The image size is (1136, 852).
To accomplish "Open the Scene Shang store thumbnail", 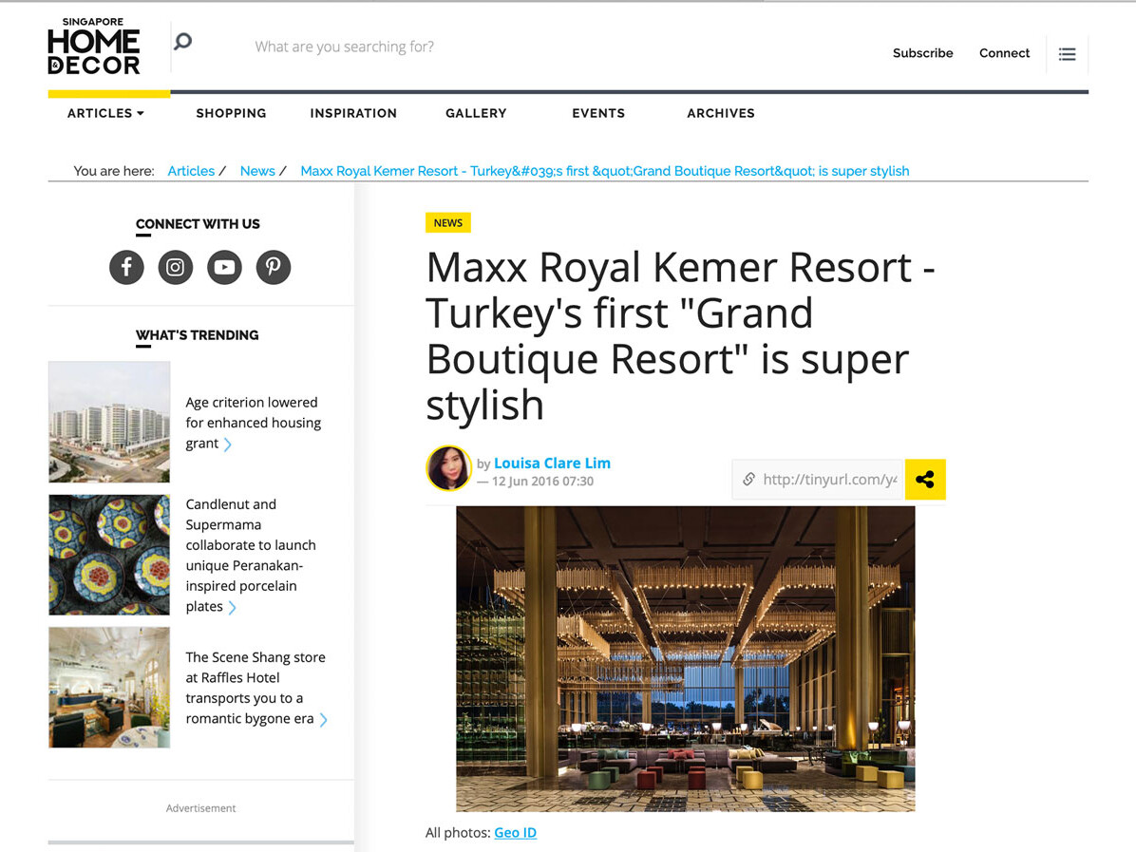I will pyautogui.click(x=109, y=688).
